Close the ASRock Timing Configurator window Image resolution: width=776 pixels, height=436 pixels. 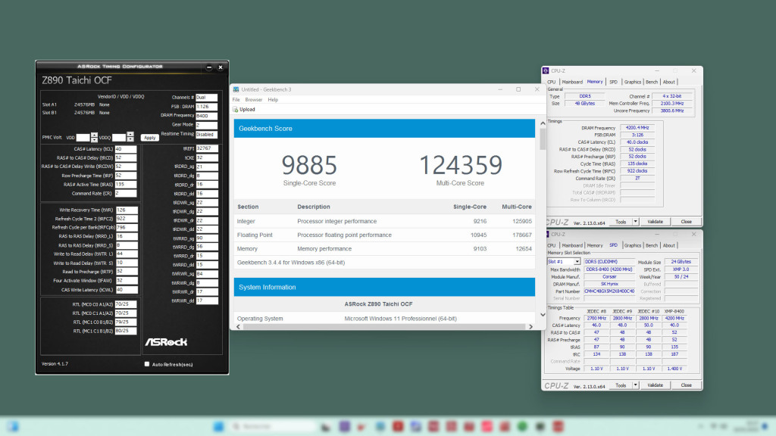(x=221, y=67)
